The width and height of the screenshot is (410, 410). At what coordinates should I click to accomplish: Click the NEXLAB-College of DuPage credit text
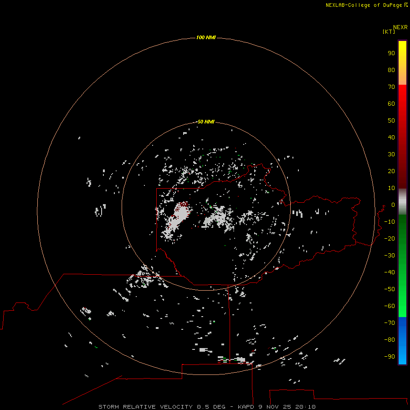pyautogui.click(x=364, y=5)
